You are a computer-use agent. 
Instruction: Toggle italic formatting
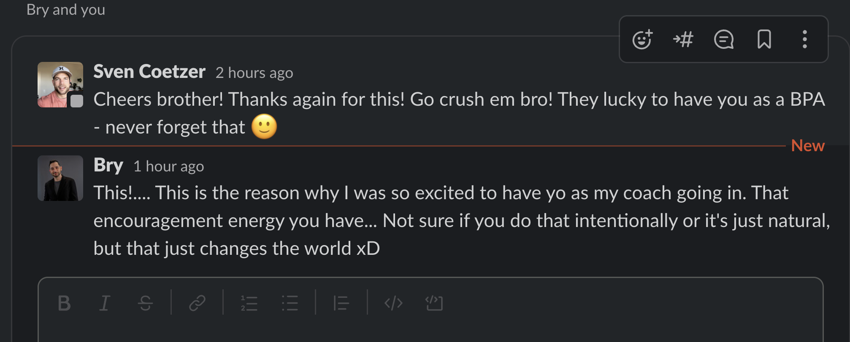(104, 303)
